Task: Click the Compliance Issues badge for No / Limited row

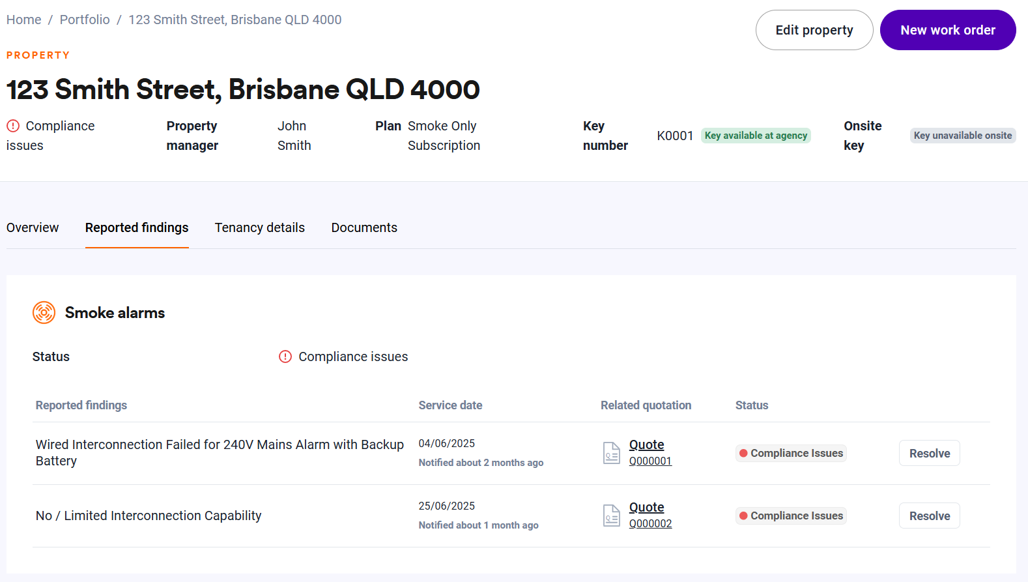Action: click(791, 516)
